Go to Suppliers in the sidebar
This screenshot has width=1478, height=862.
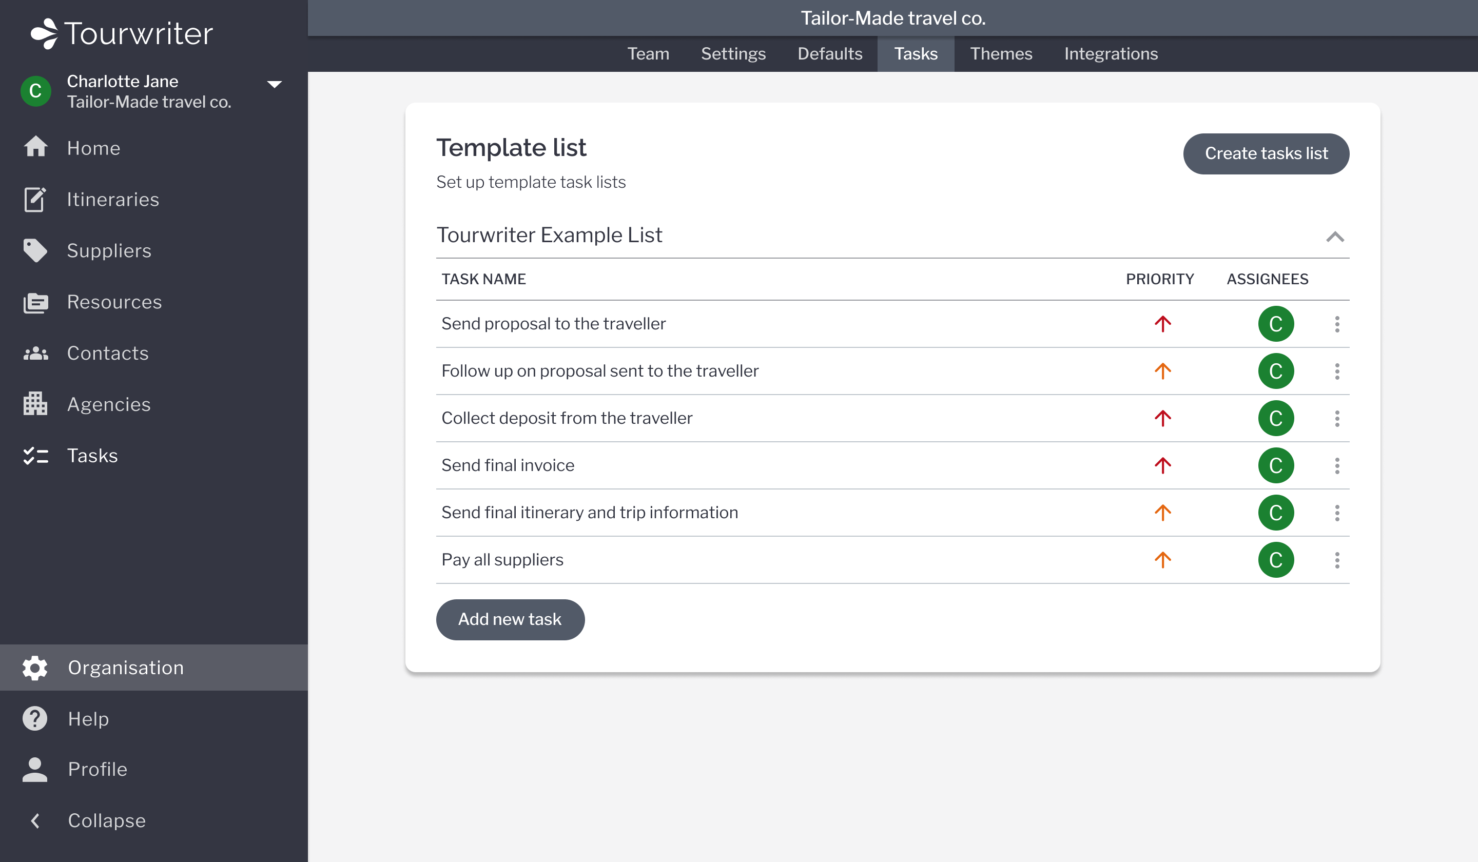(x=109, y=251)
